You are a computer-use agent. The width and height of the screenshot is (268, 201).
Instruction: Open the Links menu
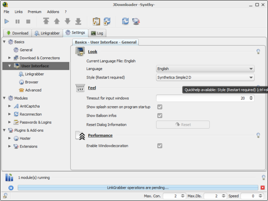(x=19, y=12)
